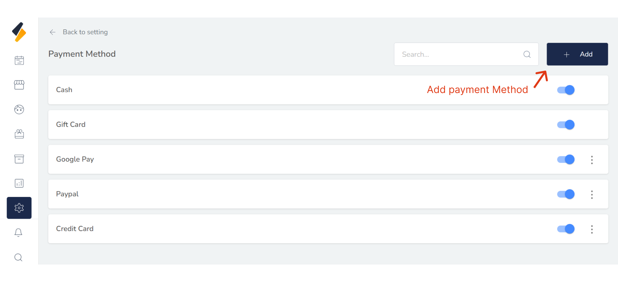Toggle the Paypal payment method off
This screenshot has width=618, height=282.
565,194
